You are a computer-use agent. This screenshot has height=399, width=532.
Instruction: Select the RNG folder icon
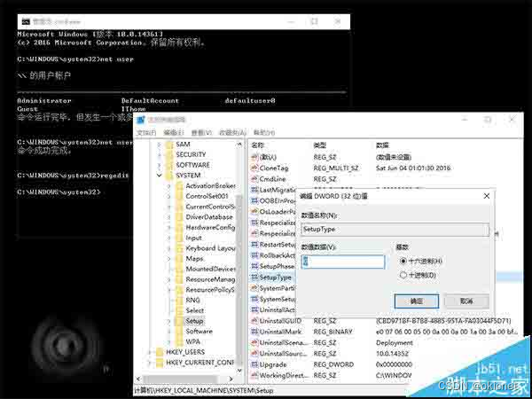click(179, 301)
